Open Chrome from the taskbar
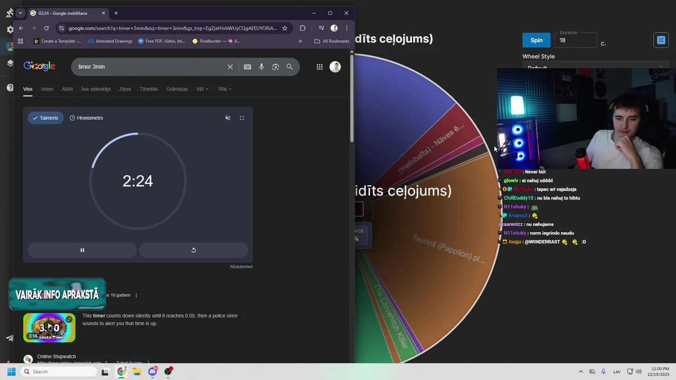The width and height of the screenshot is (676, 380). pos(121,372)
